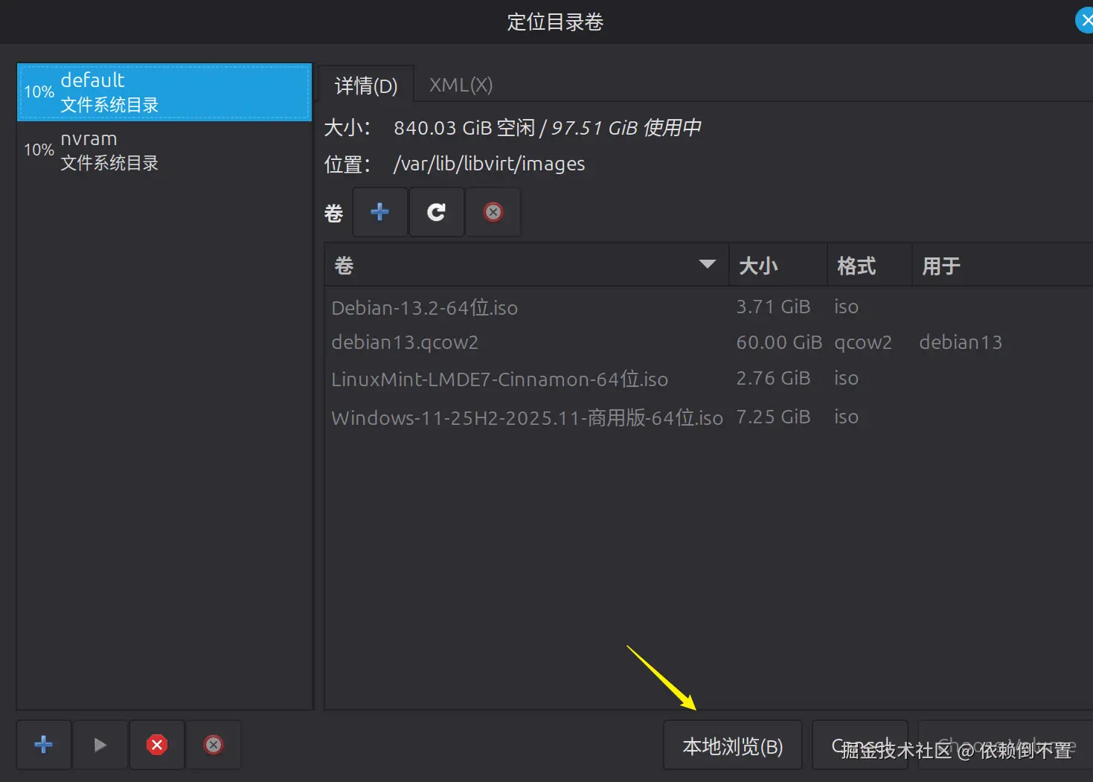Delete the storage pool with grey circle icon
1093x782 pixels.
(x=214, y=745)
